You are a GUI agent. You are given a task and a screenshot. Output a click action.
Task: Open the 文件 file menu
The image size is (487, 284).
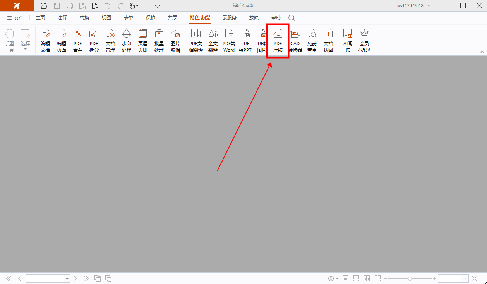click(15, 18)
